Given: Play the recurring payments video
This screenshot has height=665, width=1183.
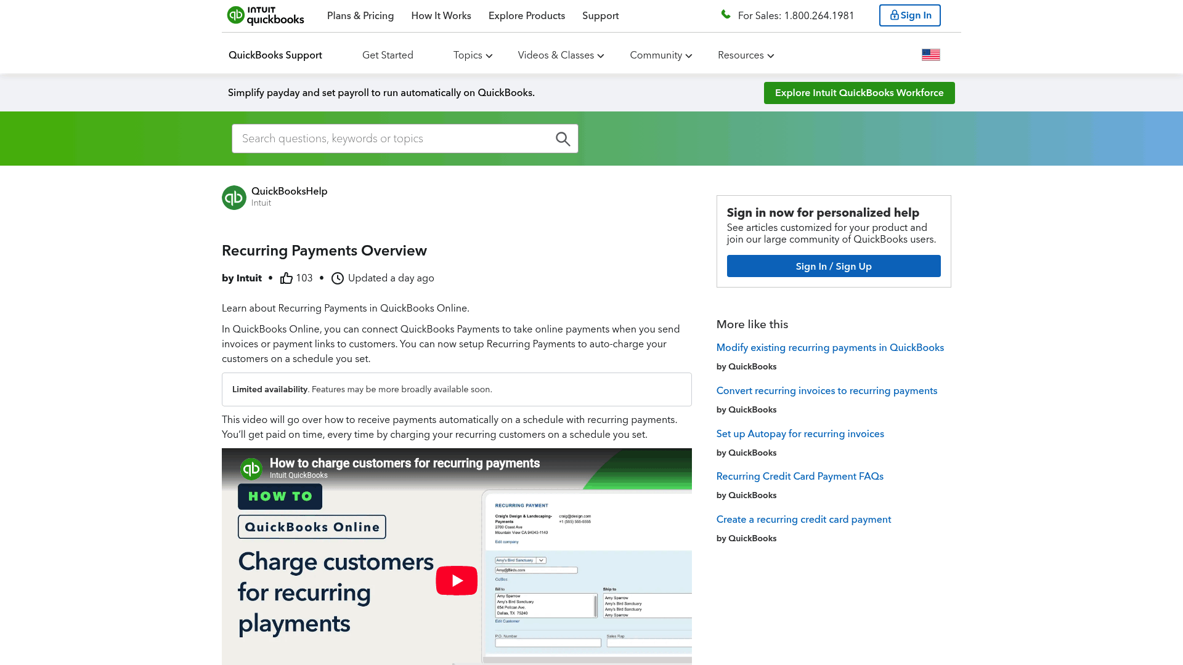Looking at the screenshot, I should (457, 581).
